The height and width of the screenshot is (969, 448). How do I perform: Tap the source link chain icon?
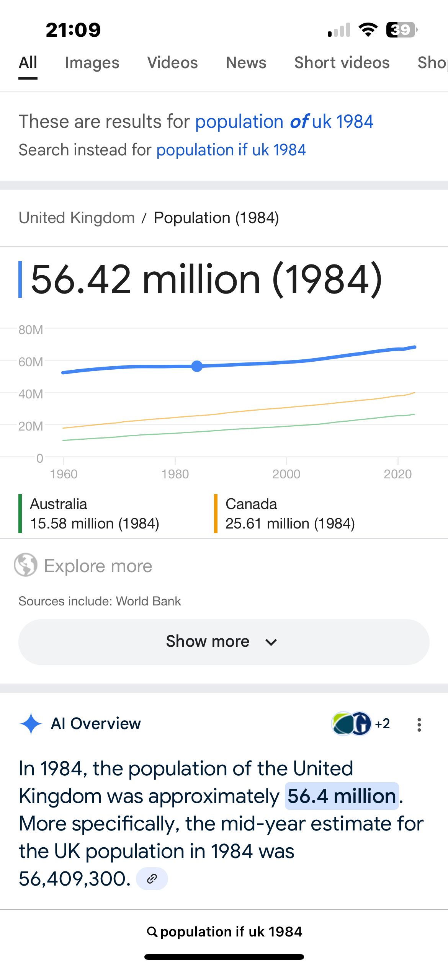[152, 879]
